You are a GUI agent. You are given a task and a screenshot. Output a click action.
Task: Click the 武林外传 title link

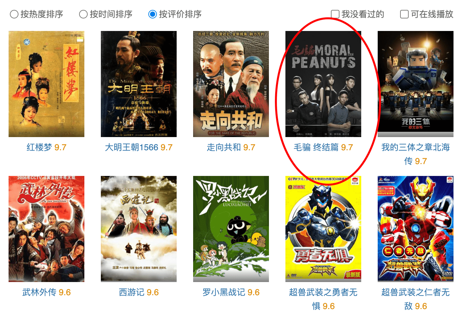tap(39, 292)
